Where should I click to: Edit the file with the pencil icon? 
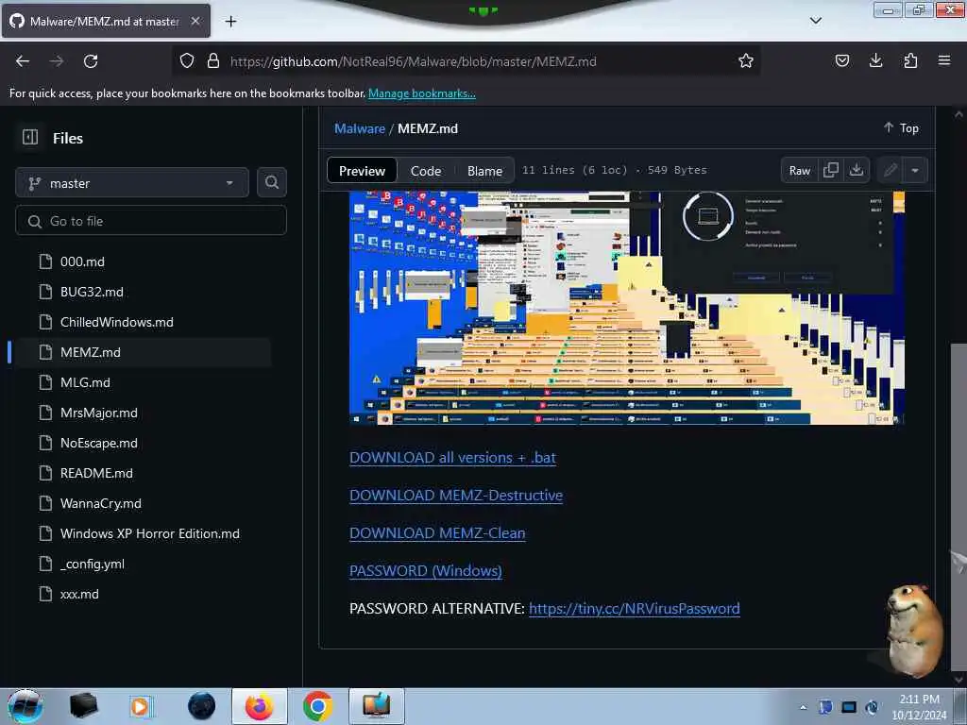(x=890, y=170)
